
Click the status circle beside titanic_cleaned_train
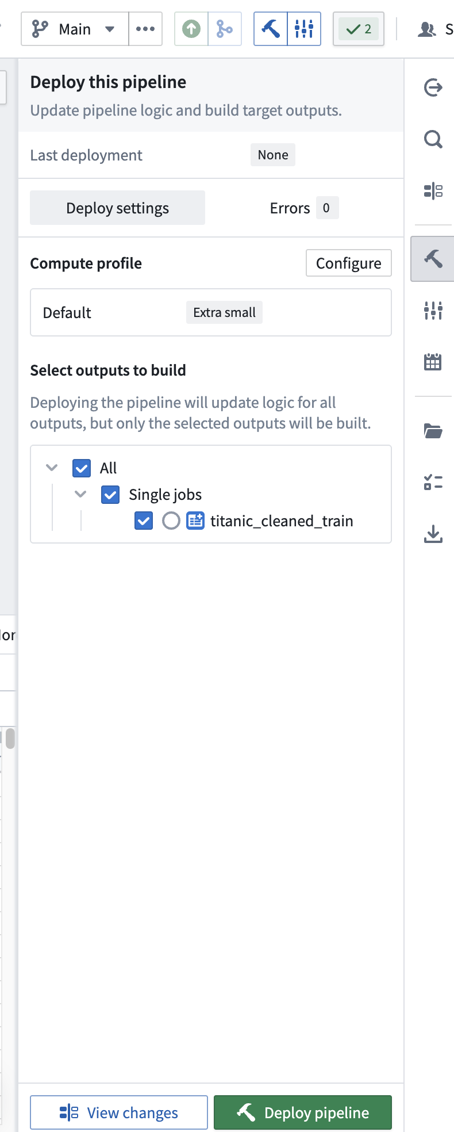tap(171, 521)
